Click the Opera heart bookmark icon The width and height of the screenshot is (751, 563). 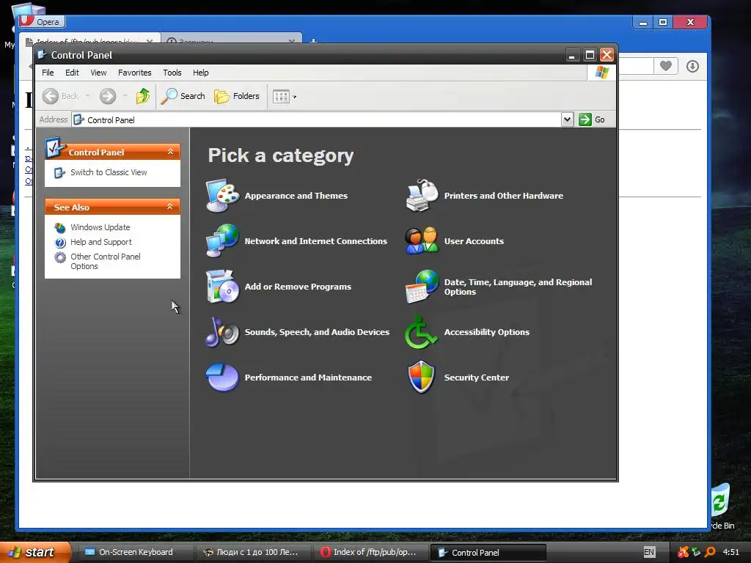click(666, 65)
